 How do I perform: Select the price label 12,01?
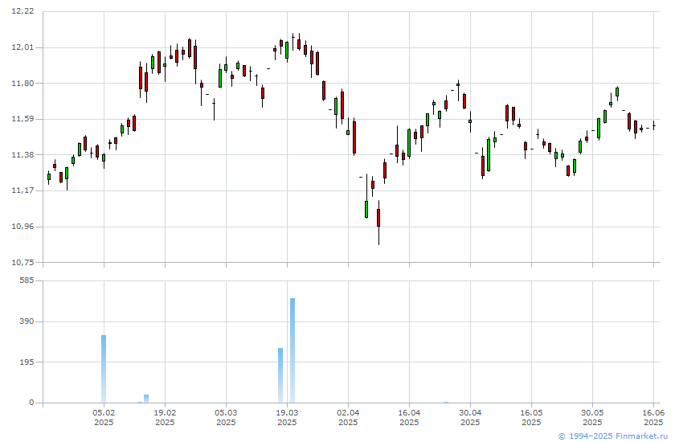click(x=22, y=47)
